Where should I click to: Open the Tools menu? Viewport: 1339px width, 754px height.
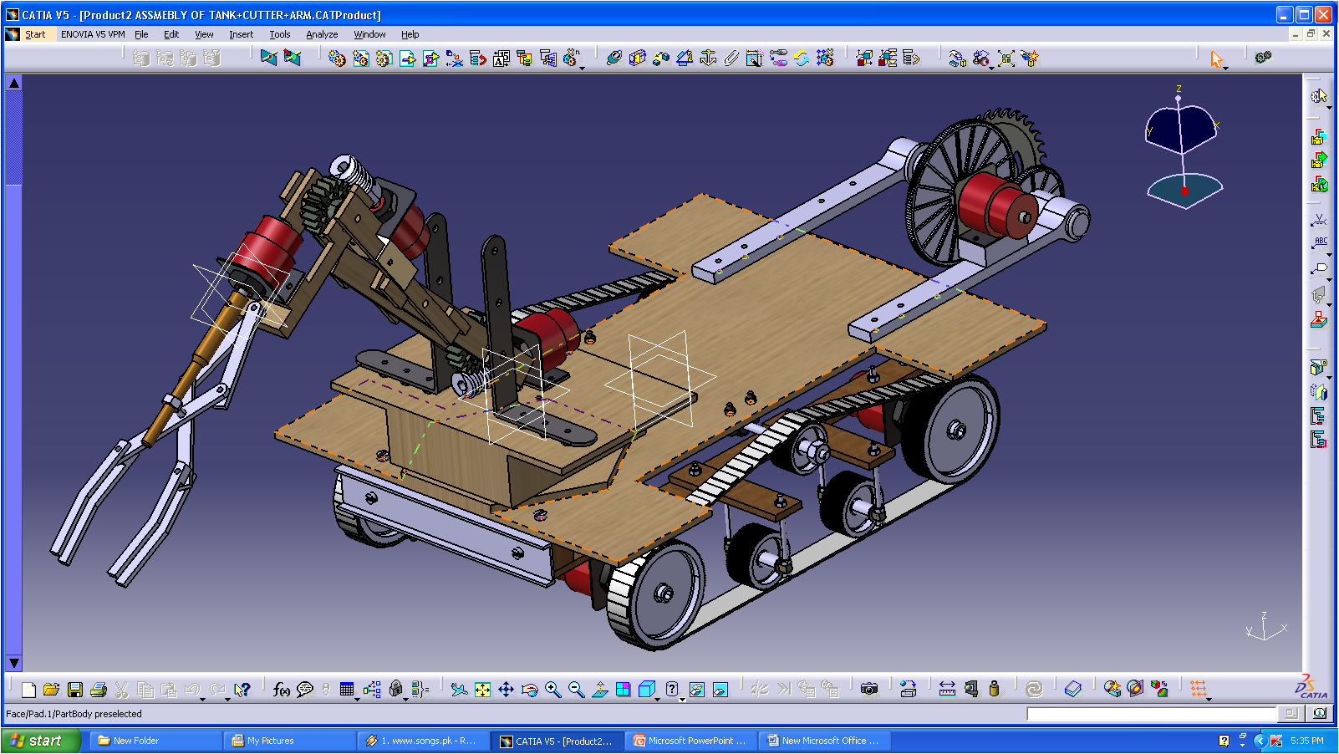tap(280, 34)
